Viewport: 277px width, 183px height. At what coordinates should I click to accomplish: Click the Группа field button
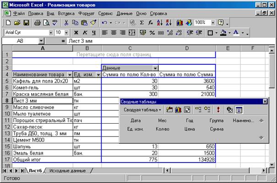coord(217,120)
